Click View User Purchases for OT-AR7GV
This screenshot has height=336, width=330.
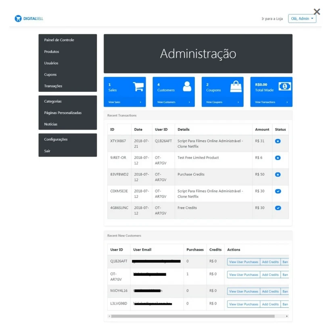click(244, 275)
